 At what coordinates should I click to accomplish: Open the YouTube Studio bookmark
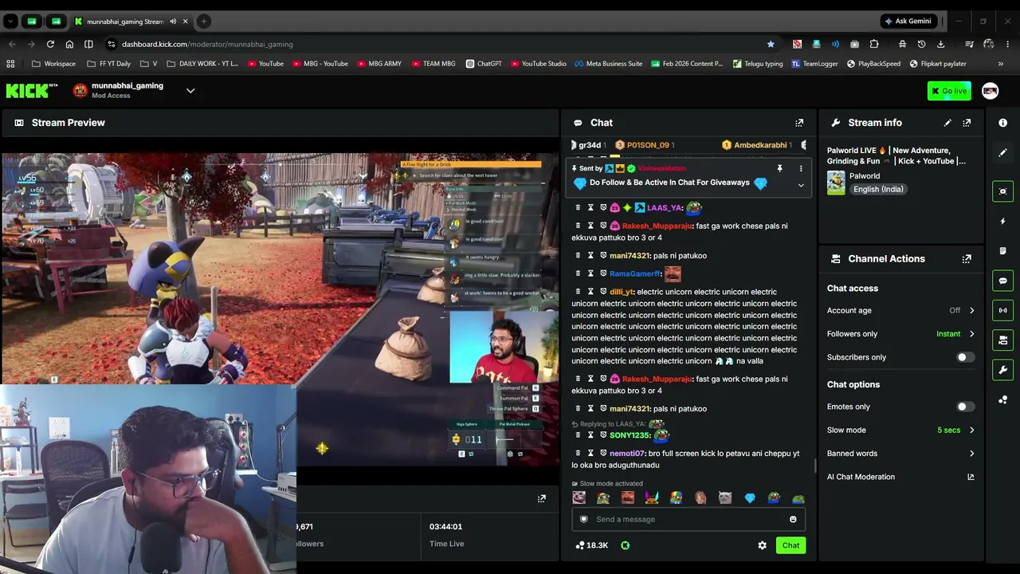tap(539, 64)
